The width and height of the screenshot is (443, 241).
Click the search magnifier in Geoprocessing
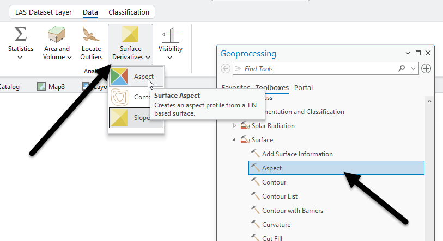click(x=402, y=68)
